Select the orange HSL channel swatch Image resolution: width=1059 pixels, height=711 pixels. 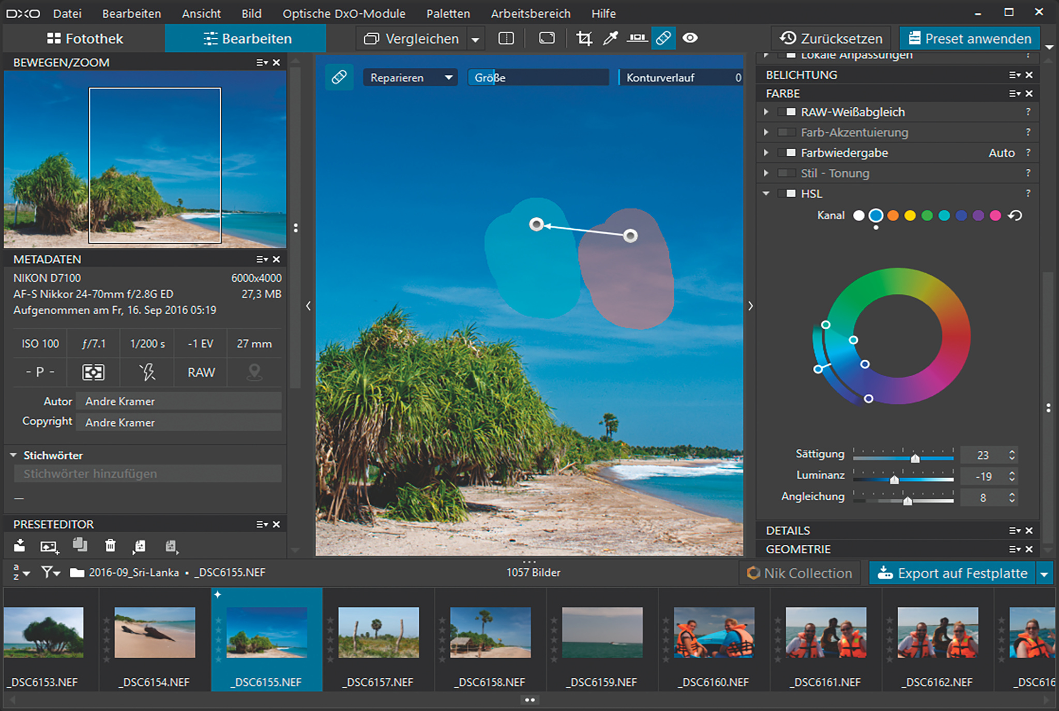click(x=893, y=215)
